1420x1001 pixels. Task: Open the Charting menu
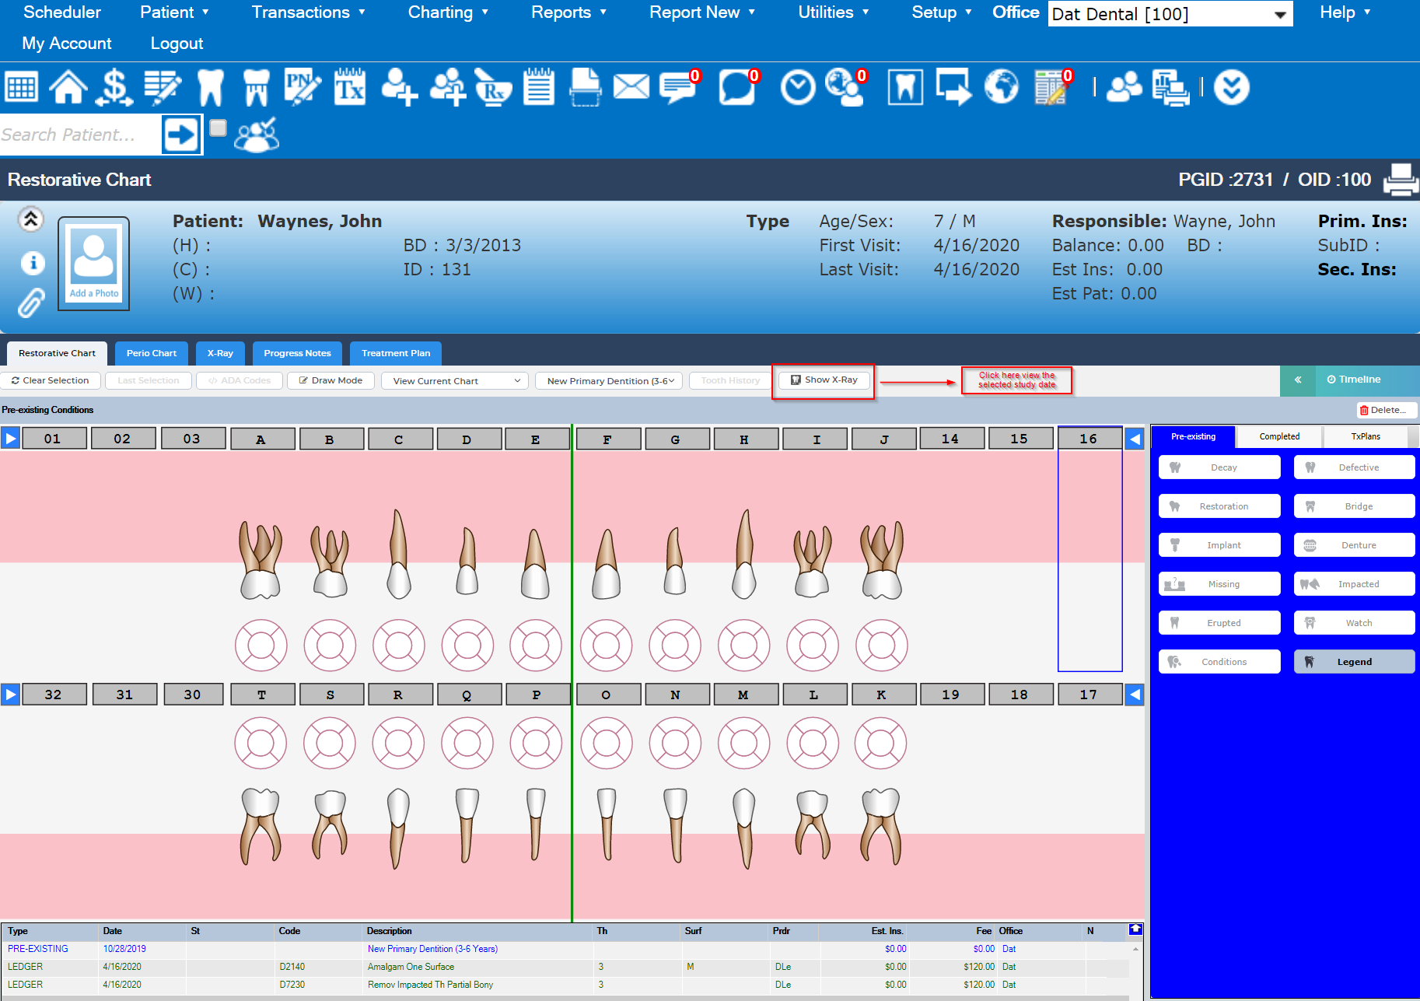click(448, 12)
